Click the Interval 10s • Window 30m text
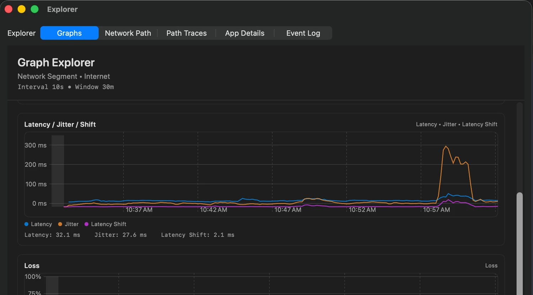Screen dimensions: 533x295 click(x=66, y=87)
